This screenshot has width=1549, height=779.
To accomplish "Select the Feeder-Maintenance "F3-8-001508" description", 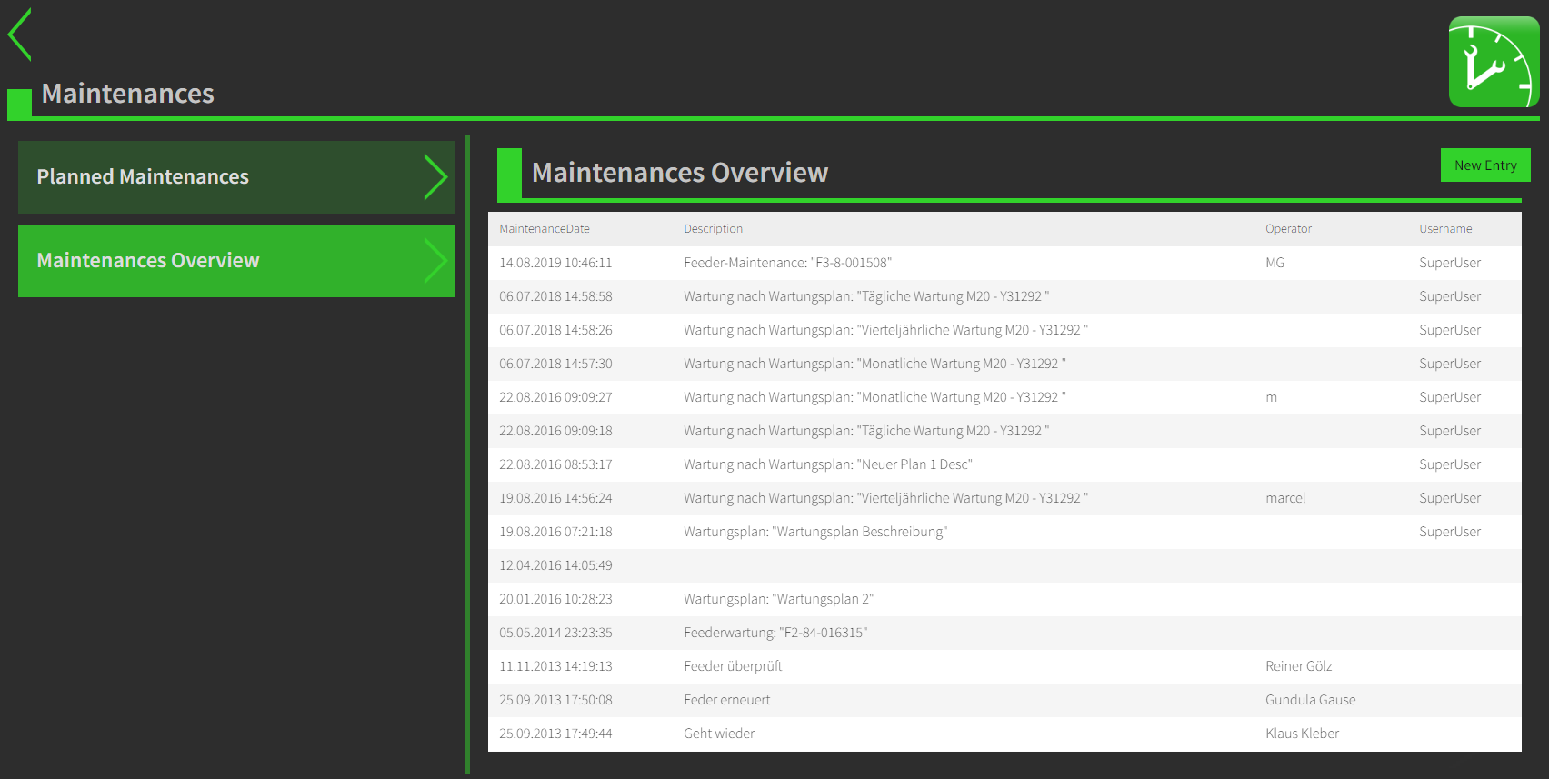I will coord(787,263).
